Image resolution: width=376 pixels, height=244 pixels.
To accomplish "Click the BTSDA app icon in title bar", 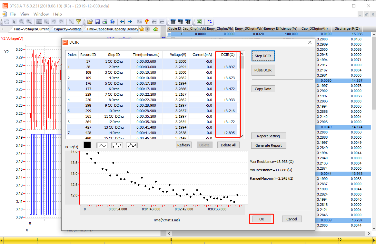I will click(5, 6).
